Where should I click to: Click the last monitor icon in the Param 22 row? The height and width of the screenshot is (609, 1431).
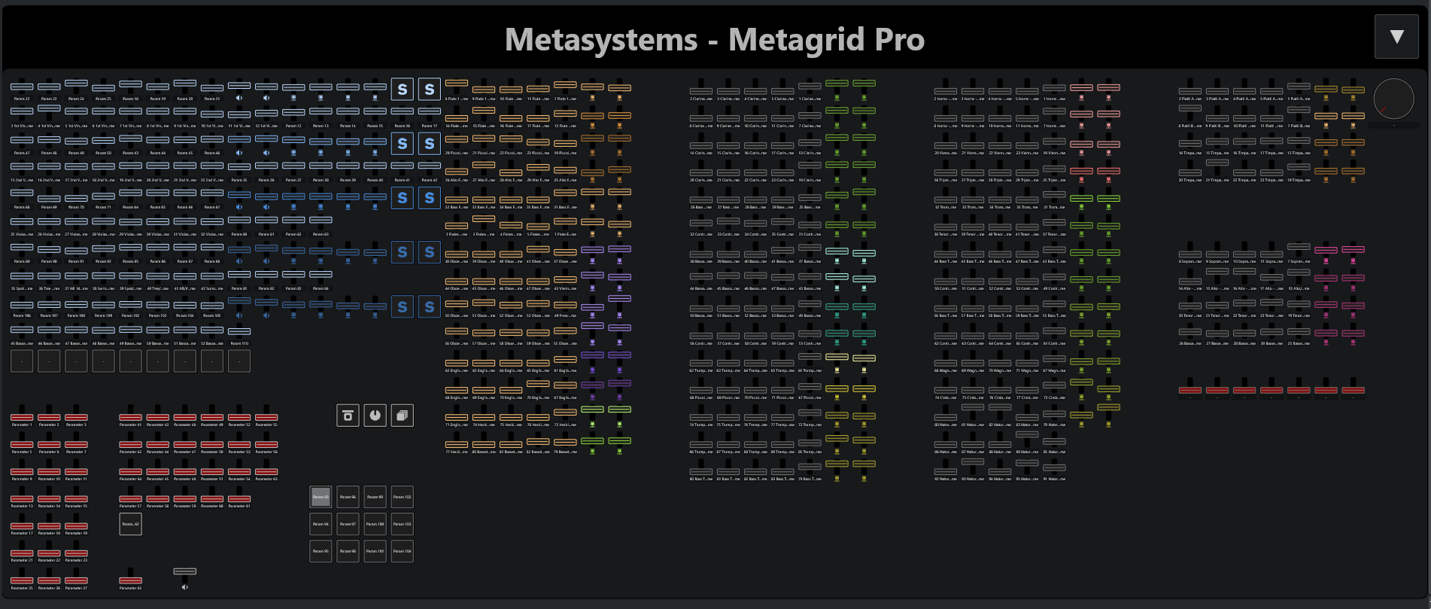[x=375, y=98]
